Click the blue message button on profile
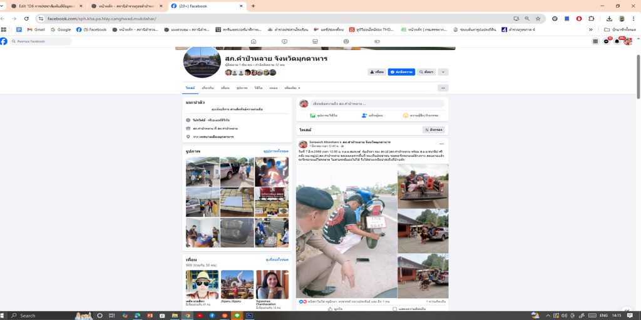The height and width of the screenshot is (320, 641). (401, 72)
